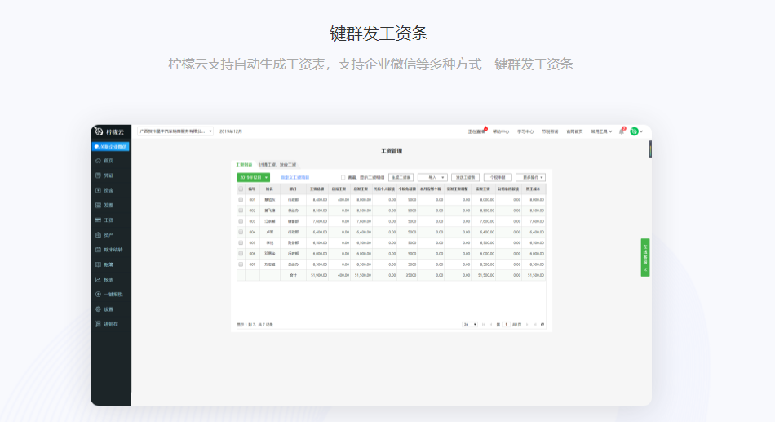Expand the 常用工具 menu

tap(601, 131)
